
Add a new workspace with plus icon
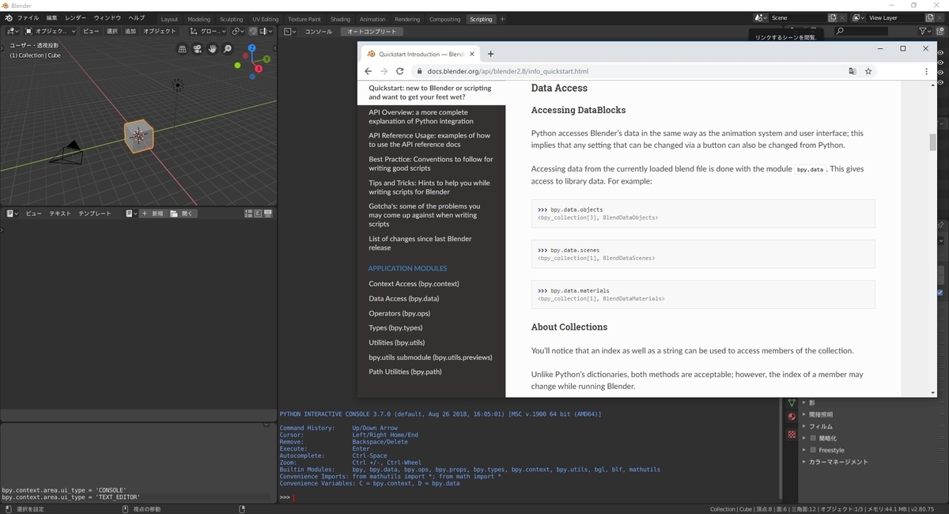click(x=502, y=19)
